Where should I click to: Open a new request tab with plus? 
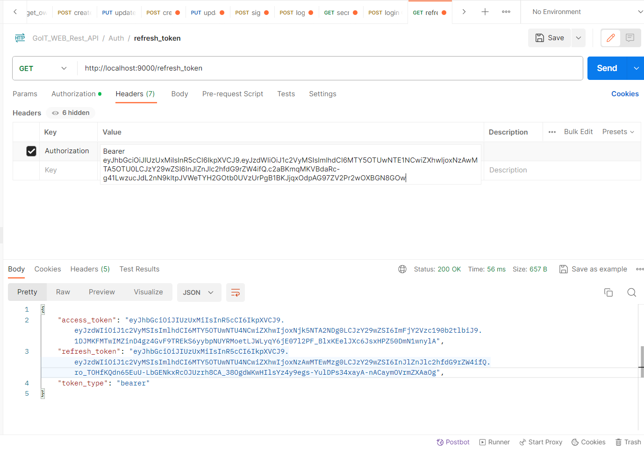click(x=485, y=12)
